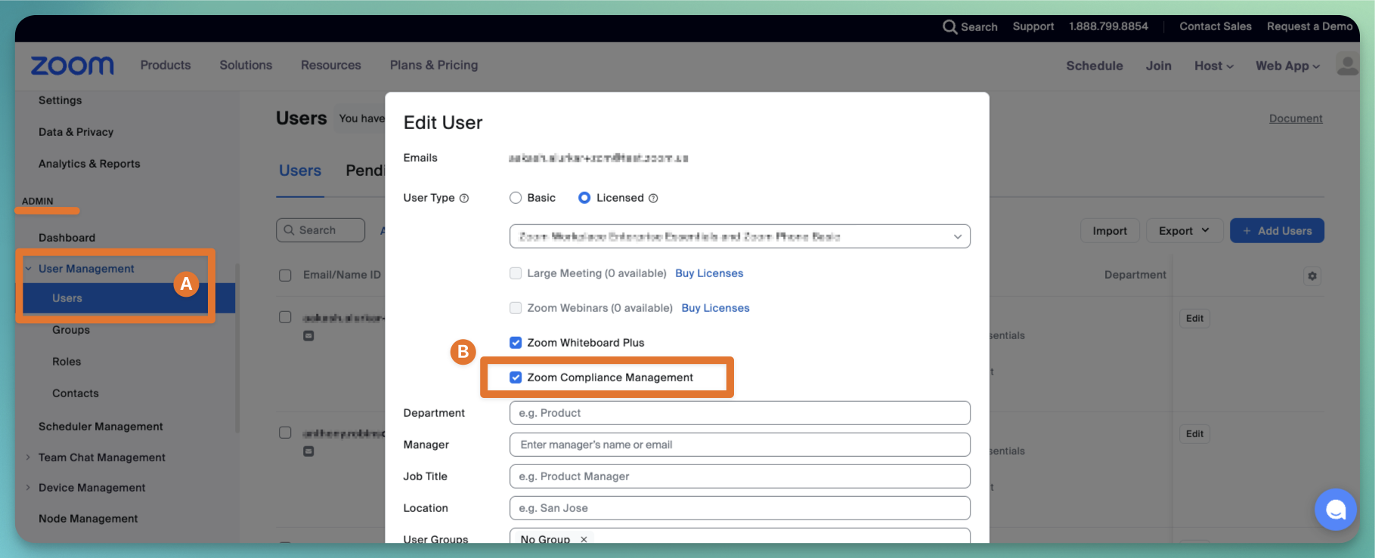The image size is (1375, 558).
Task: Open the user profile avatar icon
Action: tap(1347, 64)
